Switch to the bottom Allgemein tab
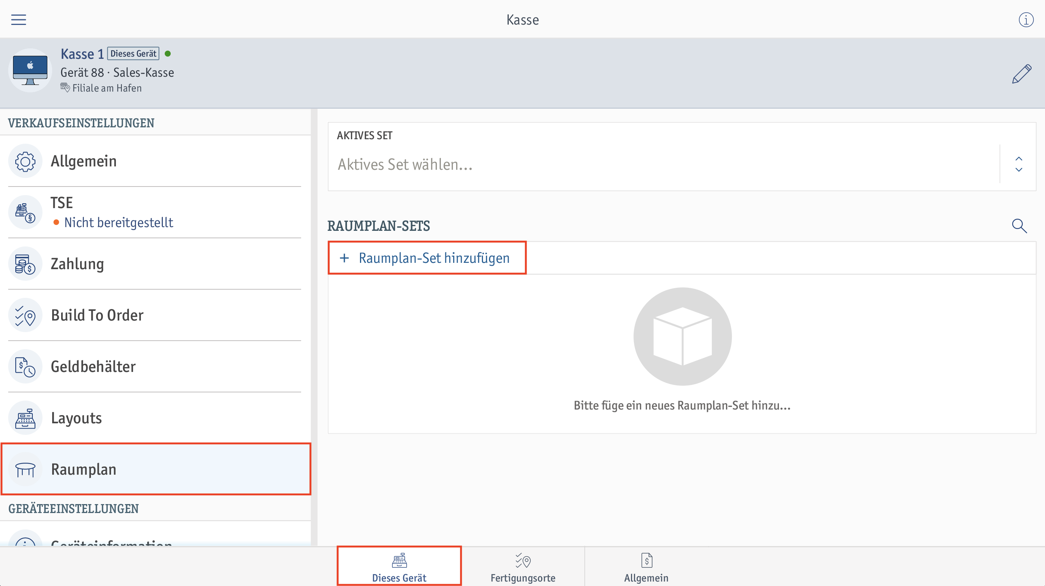Image resolution: width=1045 pixels, height=586 pixels. point(646,566)
